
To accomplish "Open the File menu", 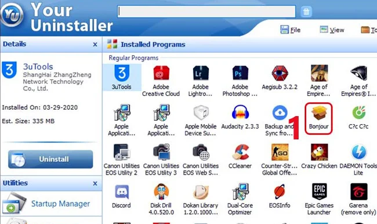I will point(291,30).
